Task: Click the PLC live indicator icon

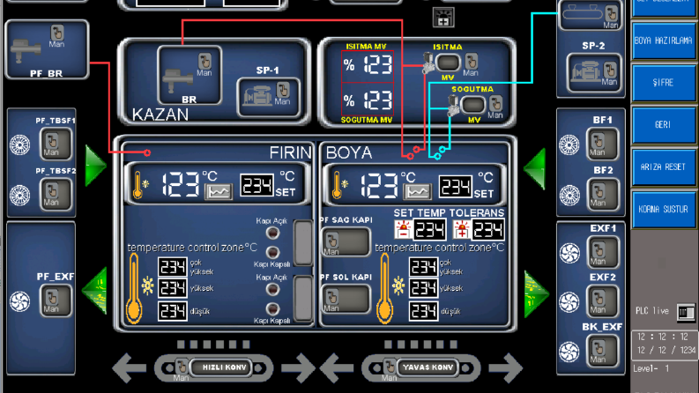Action: coord(685,311)
